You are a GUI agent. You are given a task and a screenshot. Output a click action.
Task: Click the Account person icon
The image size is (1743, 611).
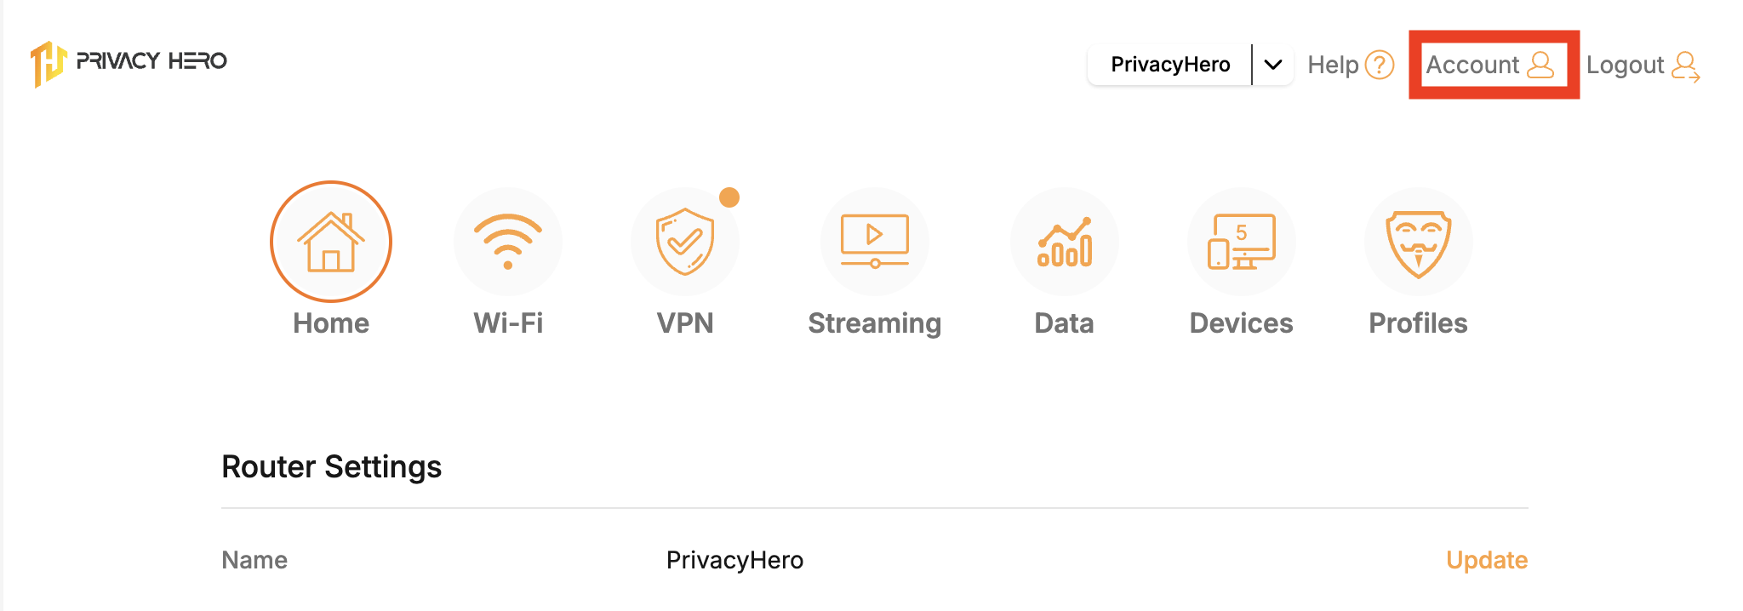(1540, 65)
